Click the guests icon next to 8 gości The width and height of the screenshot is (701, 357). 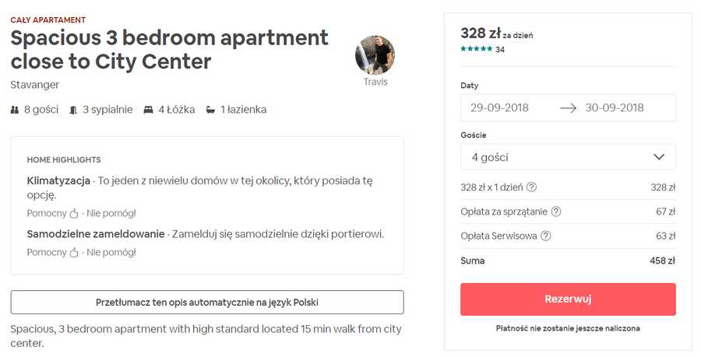tap(16, 110)
